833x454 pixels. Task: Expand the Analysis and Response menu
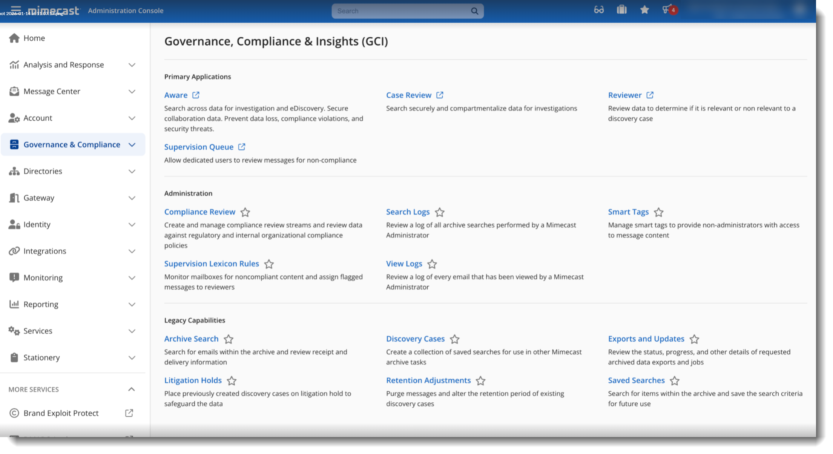[x=132, y=65]
